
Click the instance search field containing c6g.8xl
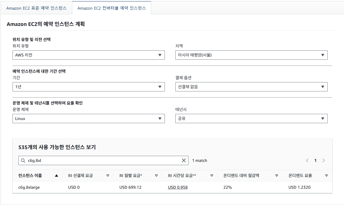tap(103, 160)
